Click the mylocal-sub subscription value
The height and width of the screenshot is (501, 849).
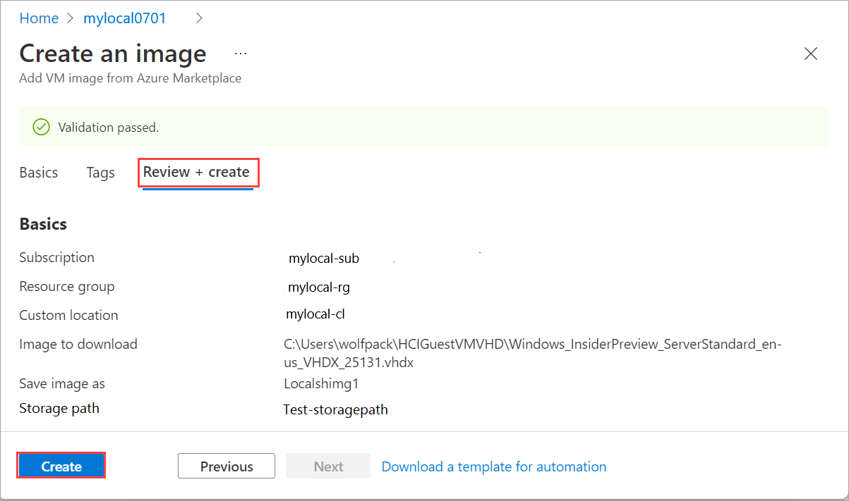[x=324, y=259]
